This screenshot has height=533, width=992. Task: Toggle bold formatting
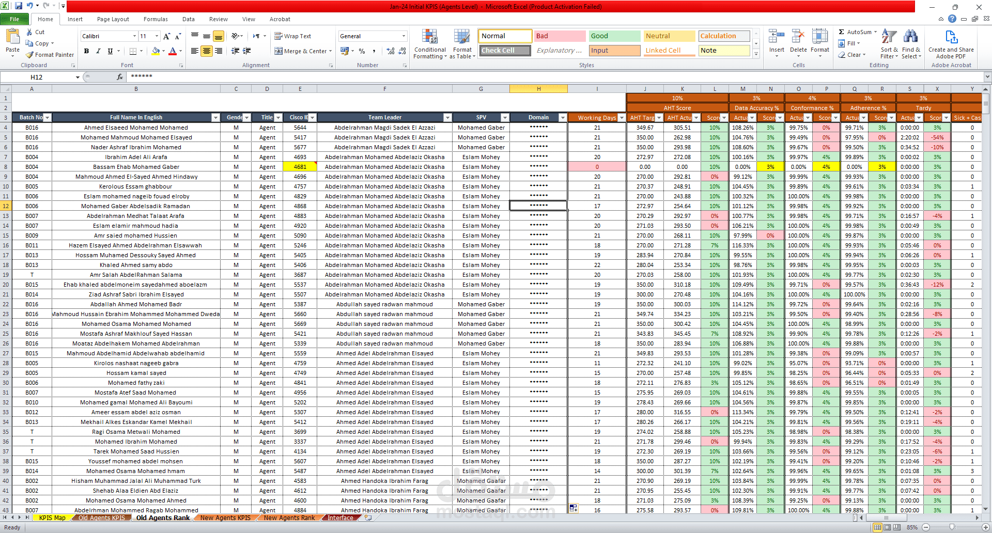click(86, 51)
